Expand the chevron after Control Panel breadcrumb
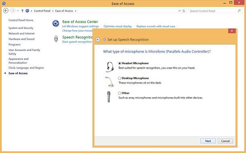 point(53,11)
